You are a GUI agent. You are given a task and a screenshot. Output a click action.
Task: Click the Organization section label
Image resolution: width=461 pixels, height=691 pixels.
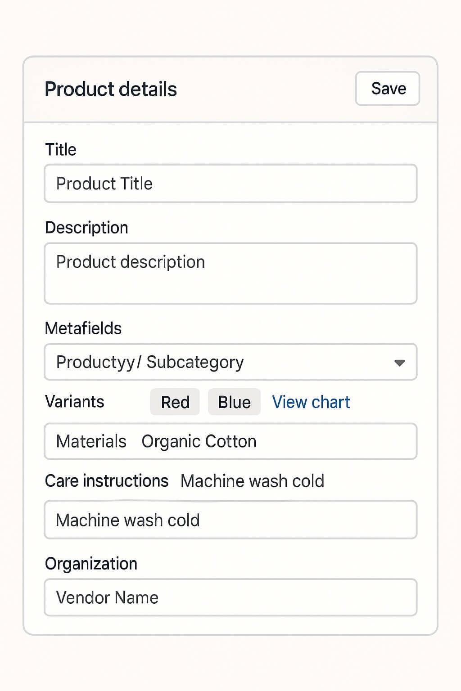pos(91,564)
